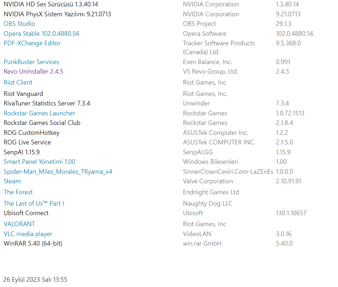
Task: Open the Riot Client link
Action: click(x=18, y=82)
